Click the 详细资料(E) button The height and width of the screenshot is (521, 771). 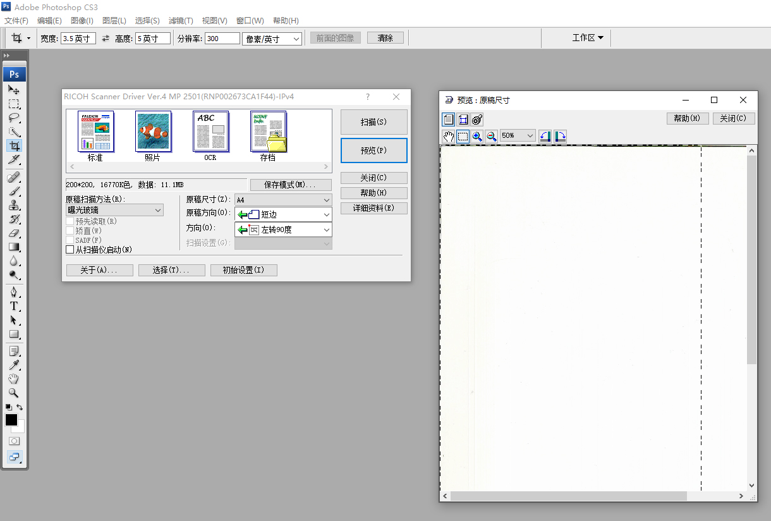[374, 208]
